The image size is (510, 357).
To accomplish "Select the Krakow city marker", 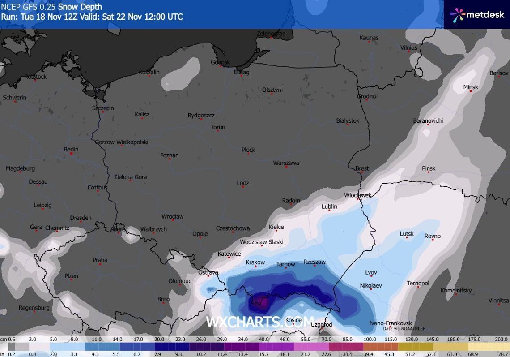I will tap(255, 268).
